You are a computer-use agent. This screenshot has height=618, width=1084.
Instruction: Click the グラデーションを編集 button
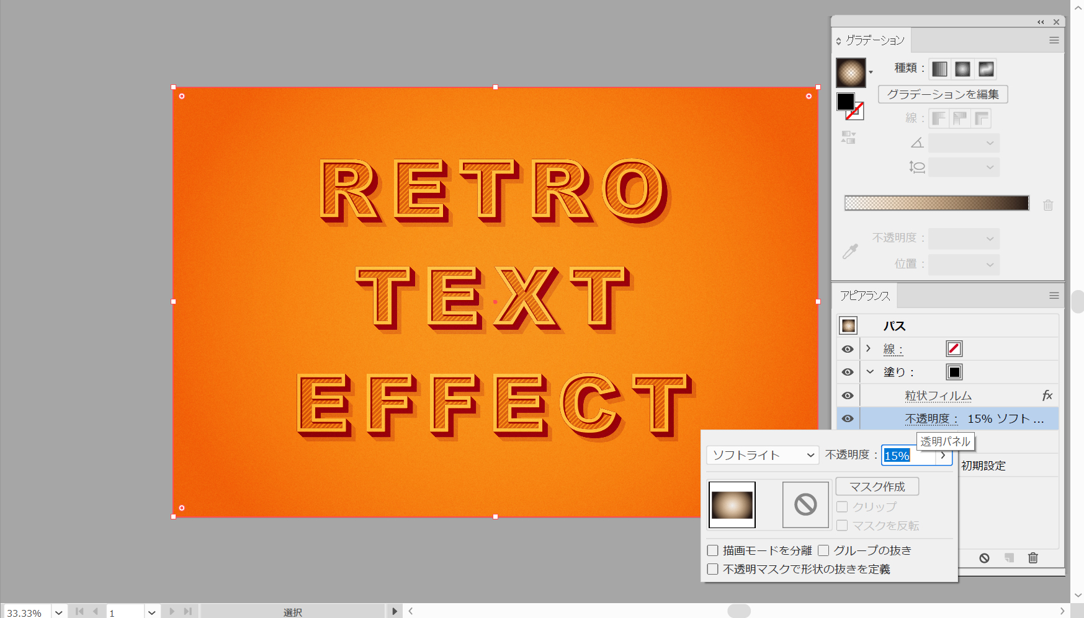943,94
